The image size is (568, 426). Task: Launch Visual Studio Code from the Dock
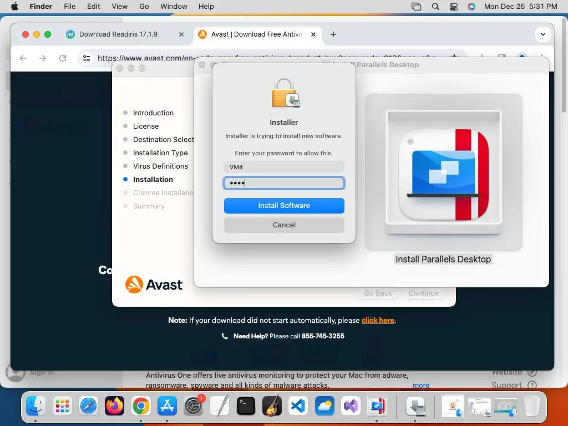coord(298,405)
